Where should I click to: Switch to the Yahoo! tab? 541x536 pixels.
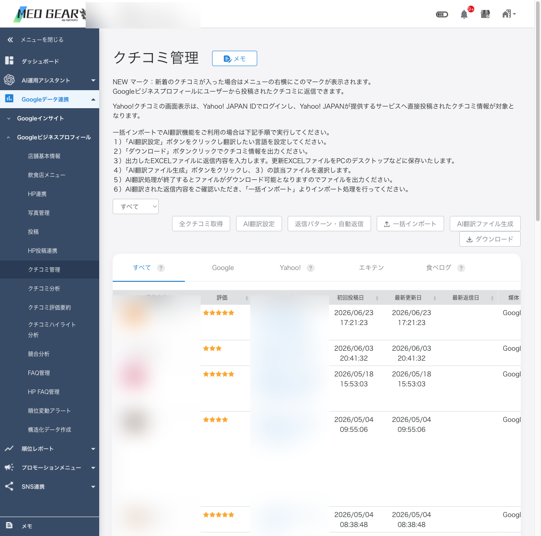[x=290, y=268]
